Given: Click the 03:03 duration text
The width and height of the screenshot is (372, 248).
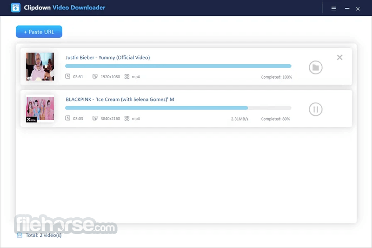Looking at the screenshot, I should tap(78, 119).
